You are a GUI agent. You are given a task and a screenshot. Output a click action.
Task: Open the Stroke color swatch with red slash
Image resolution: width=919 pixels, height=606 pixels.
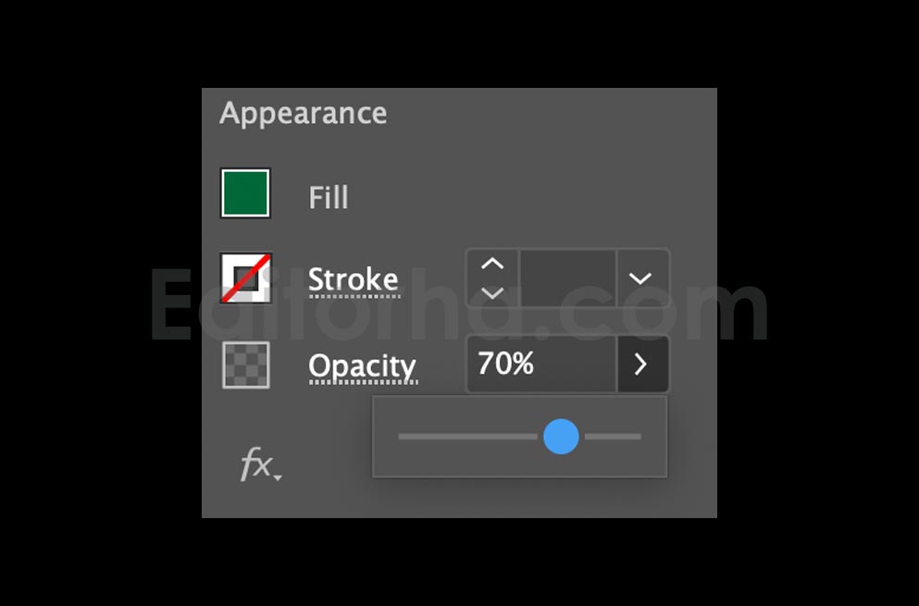245,278
